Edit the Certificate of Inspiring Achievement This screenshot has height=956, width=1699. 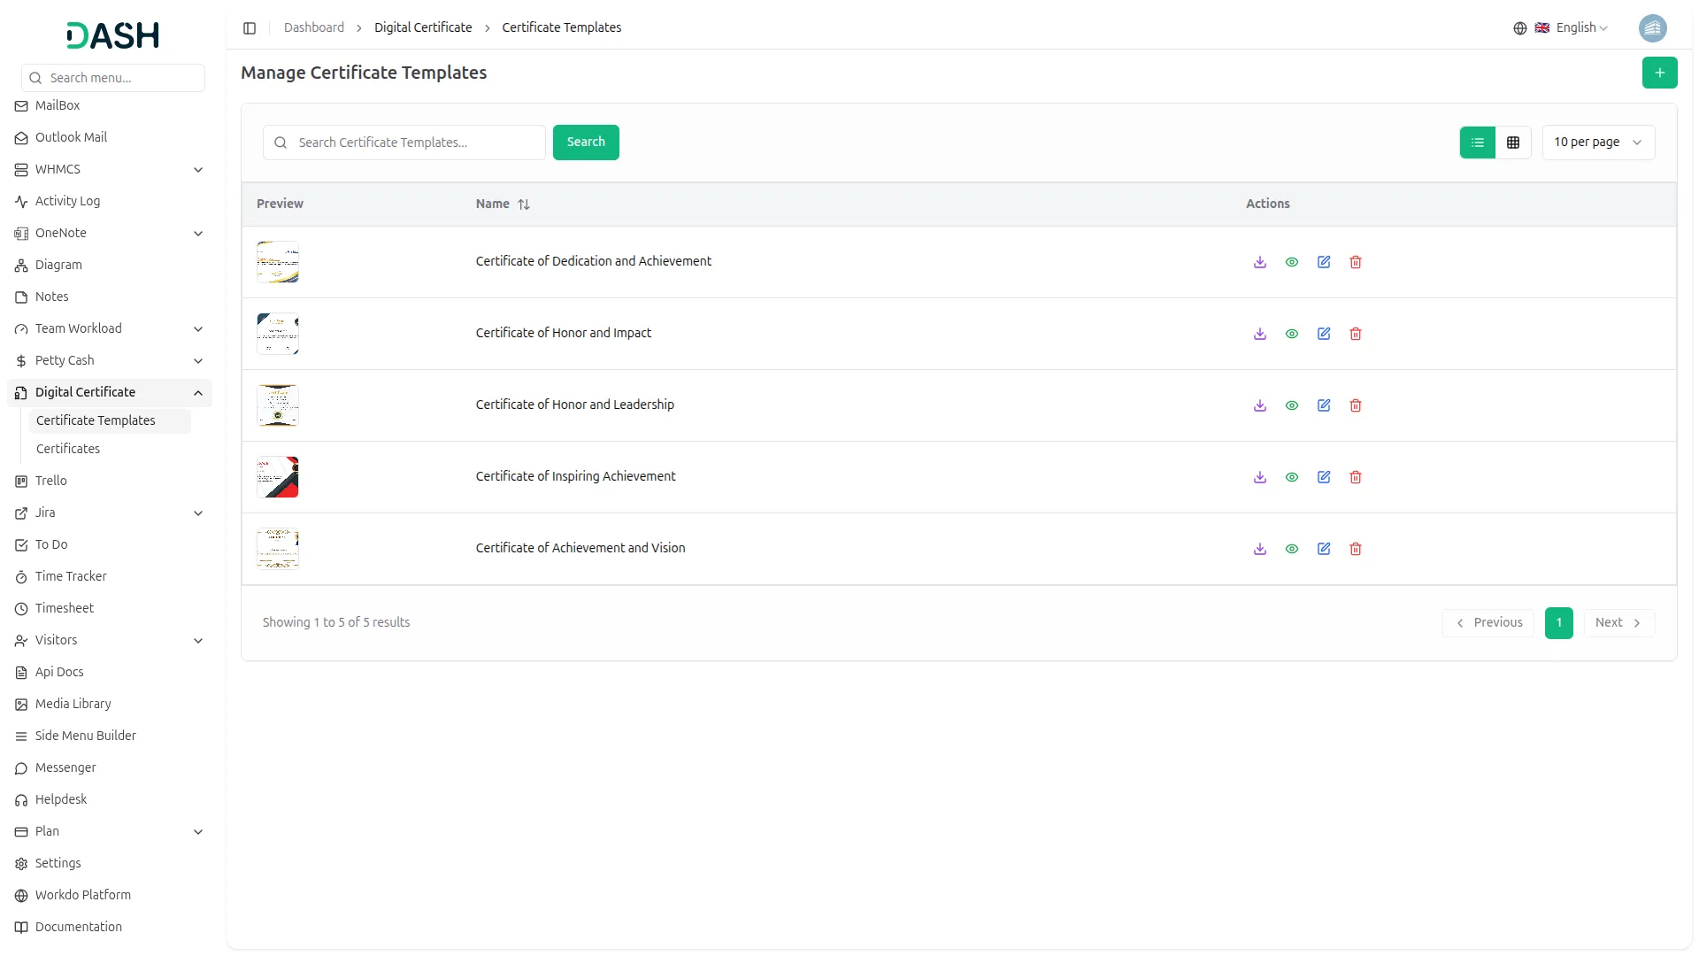pos(1324,477)
